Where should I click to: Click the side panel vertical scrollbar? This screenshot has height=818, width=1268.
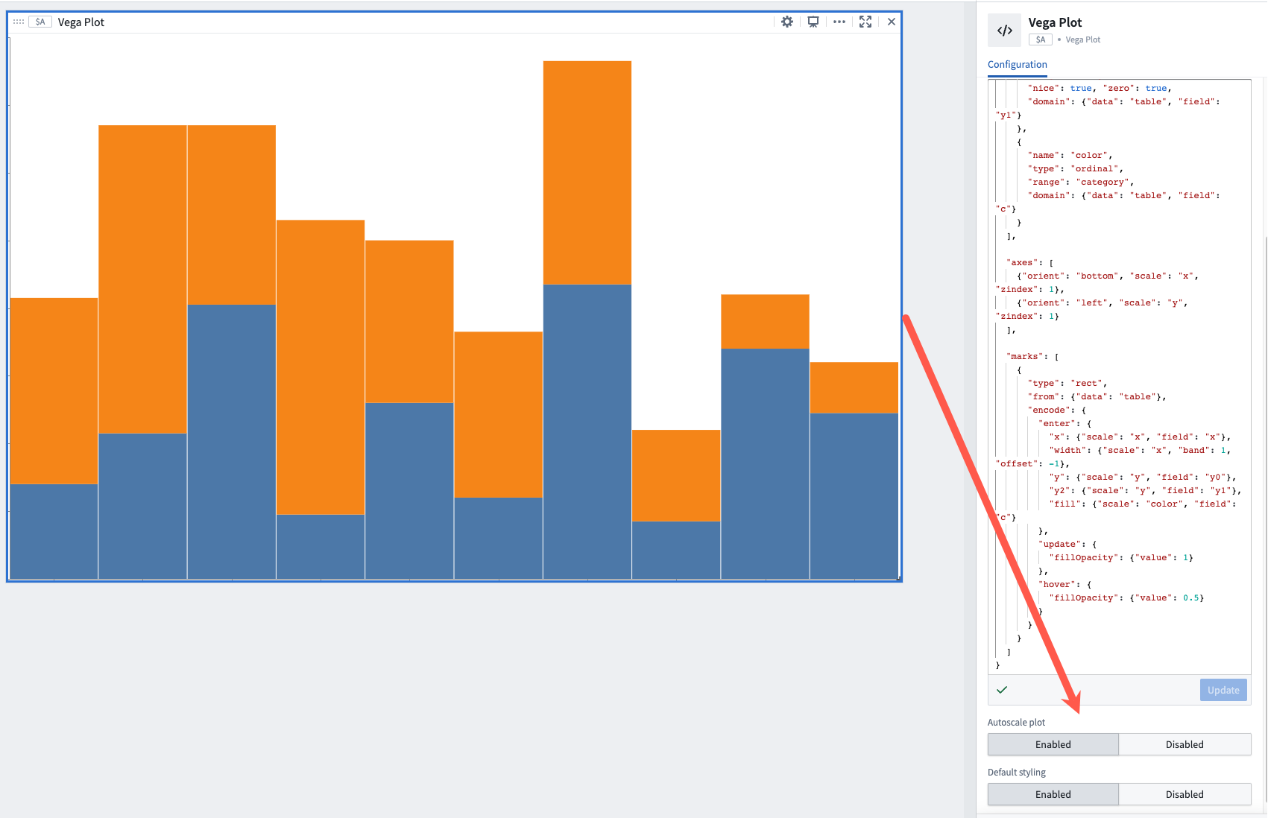pos(1265,521)
